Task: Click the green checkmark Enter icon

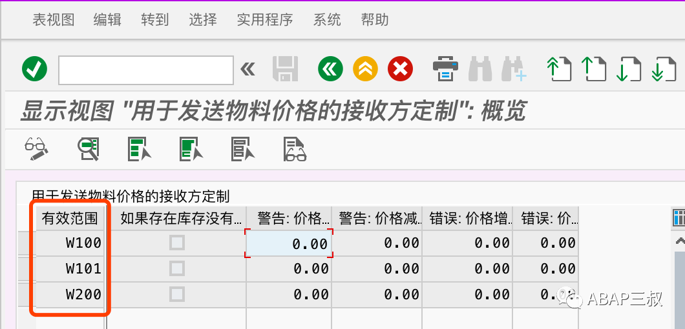Action: pos(34,69)
